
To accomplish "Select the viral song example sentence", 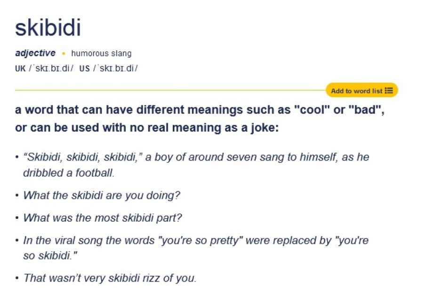I will click(x=196, y=248).
